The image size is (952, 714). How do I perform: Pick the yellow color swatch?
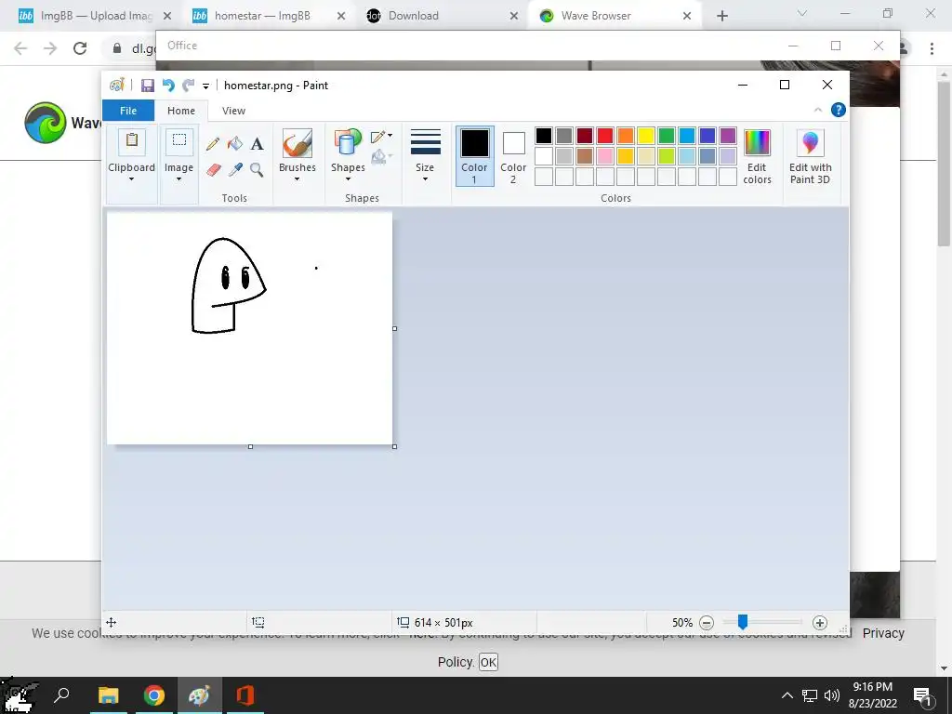(646, 136)
